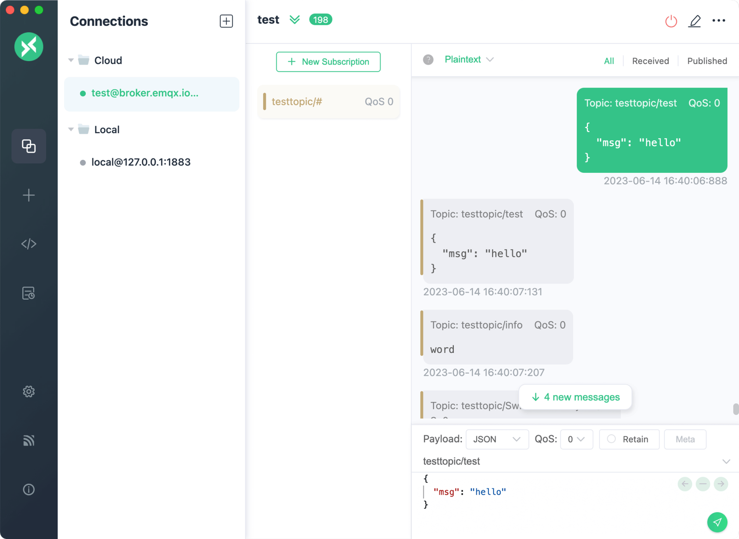Select the Scripts icon in the sidebar
The width and height of the screenshot is (739, 539).
pos(28,244)
